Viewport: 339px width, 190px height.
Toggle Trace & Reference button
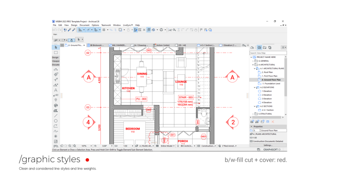pos(120,30)
